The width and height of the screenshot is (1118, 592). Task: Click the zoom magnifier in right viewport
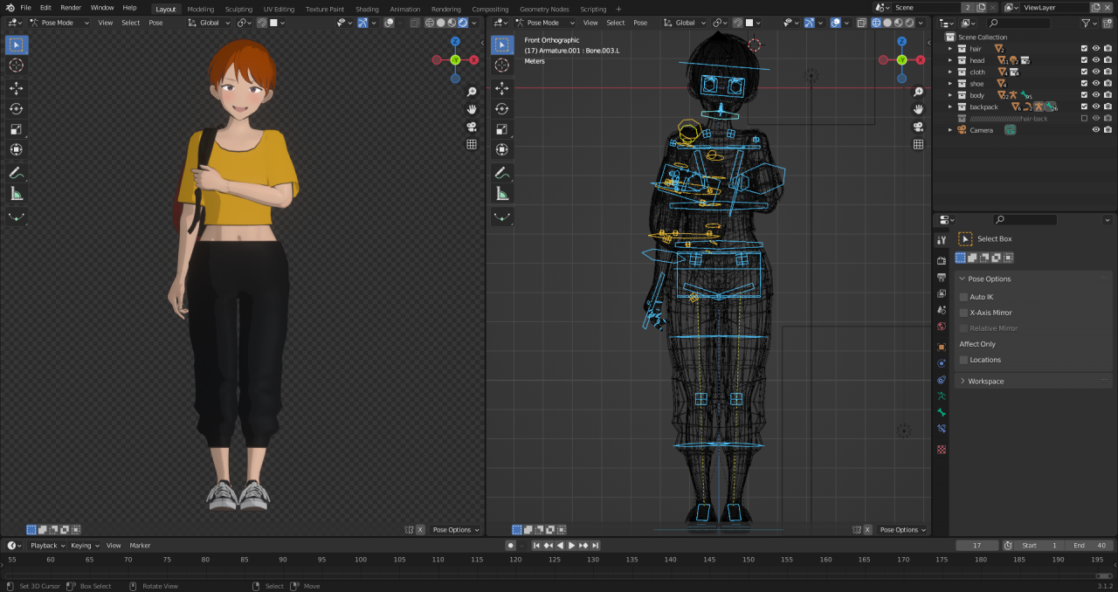coord(918,92)
